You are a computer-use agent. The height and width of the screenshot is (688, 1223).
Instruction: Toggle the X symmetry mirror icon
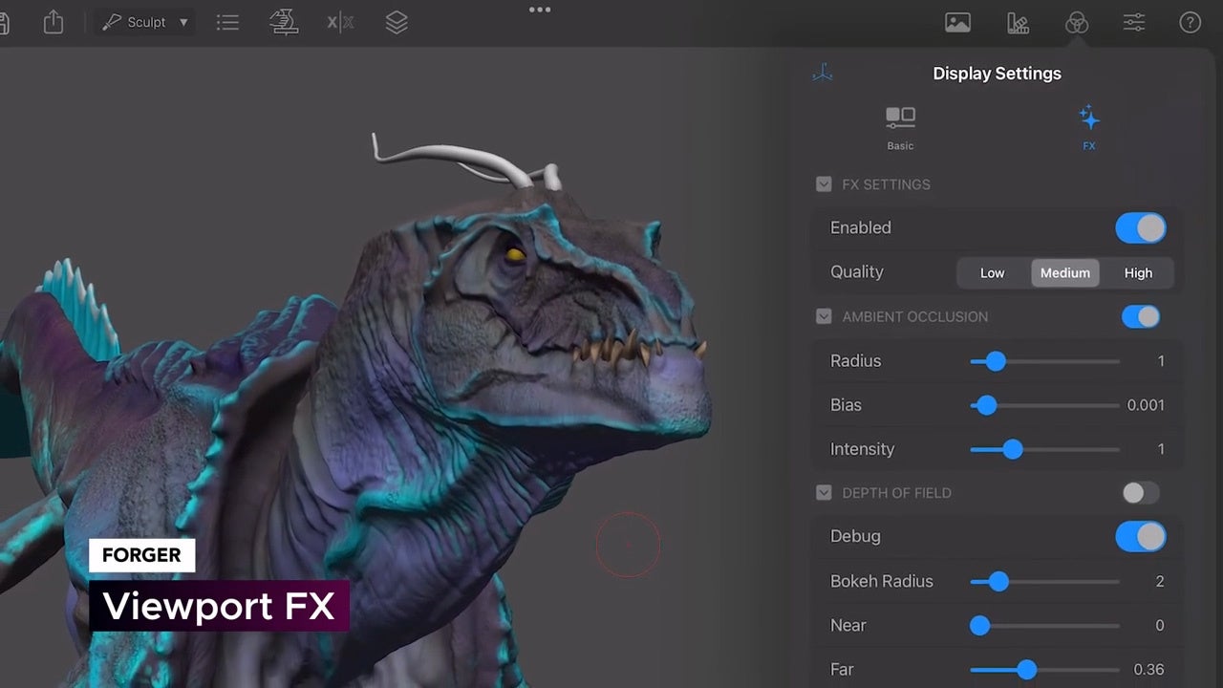pyautogui.click(x=340, y=22)
